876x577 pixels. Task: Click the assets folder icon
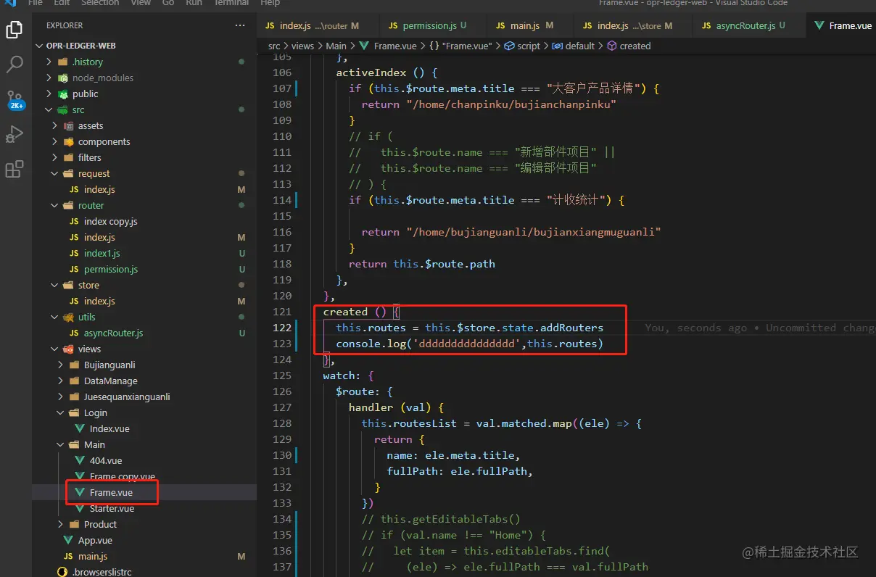(x=69, y=125)
